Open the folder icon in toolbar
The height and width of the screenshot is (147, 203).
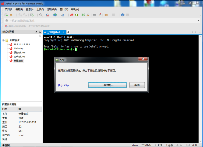(x=11, y=15)
